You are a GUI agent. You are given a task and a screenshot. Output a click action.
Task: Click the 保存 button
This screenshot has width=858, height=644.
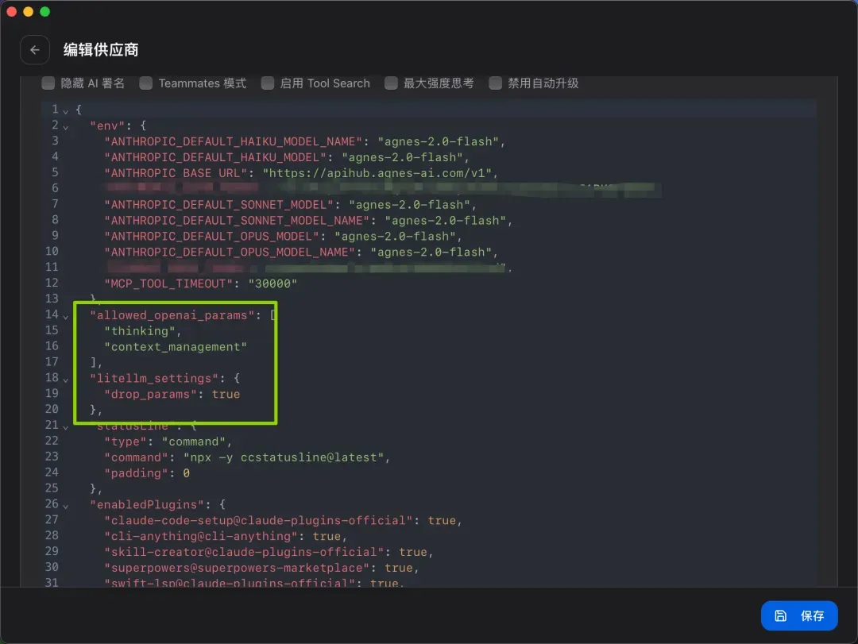[x=799, y=615]
